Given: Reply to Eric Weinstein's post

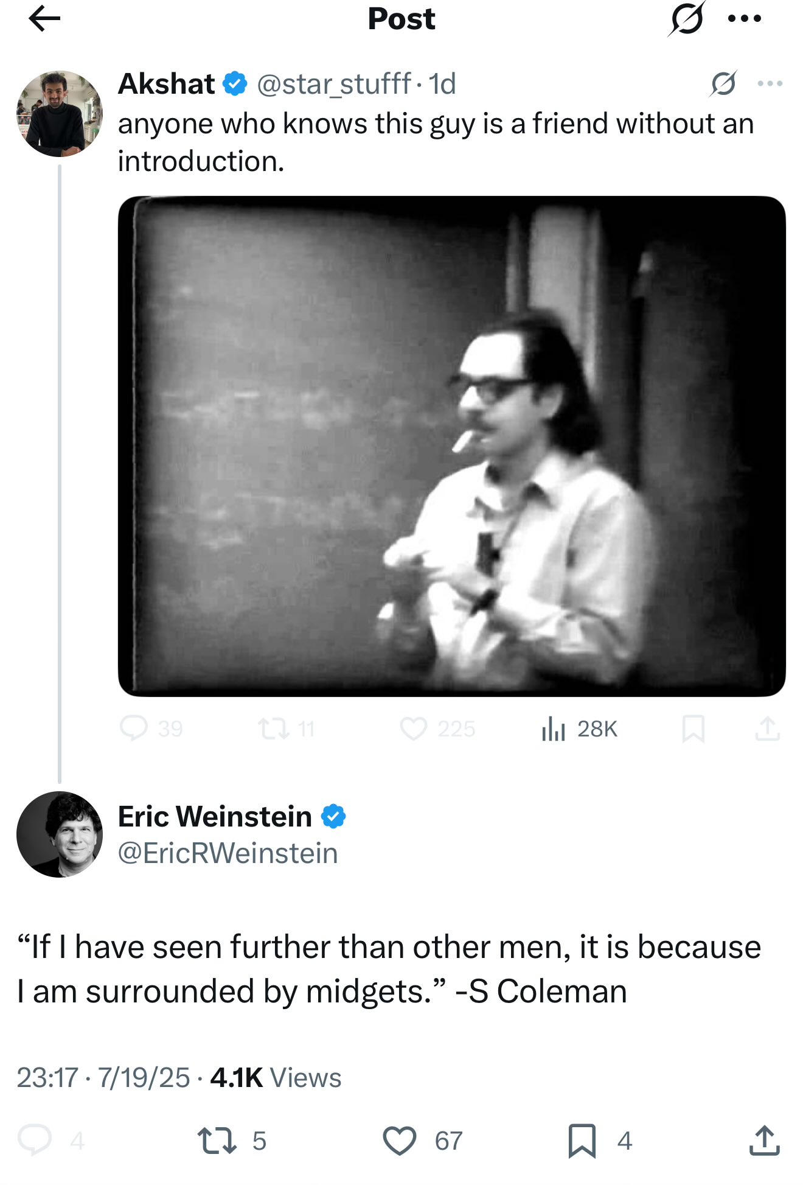Looking at the screenshot, I should click(x=35, y=1140).
